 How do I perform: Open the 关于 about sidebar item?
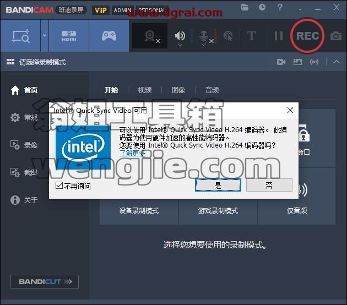click(x=24, y=200)
